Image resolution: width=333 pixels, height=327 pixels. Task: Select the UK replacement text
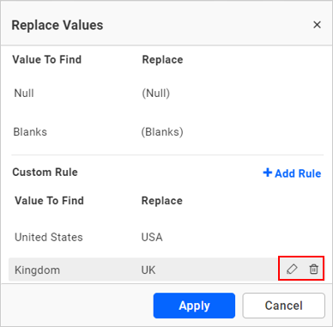coord(148,270)
